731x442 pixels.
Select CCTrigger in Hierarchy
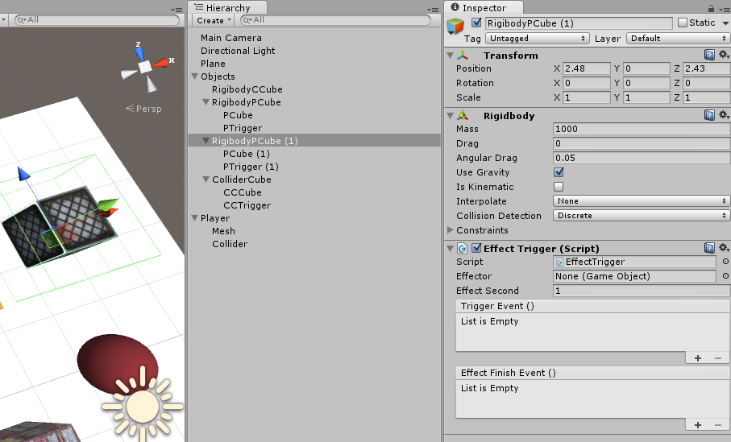[x=247, y=205]
